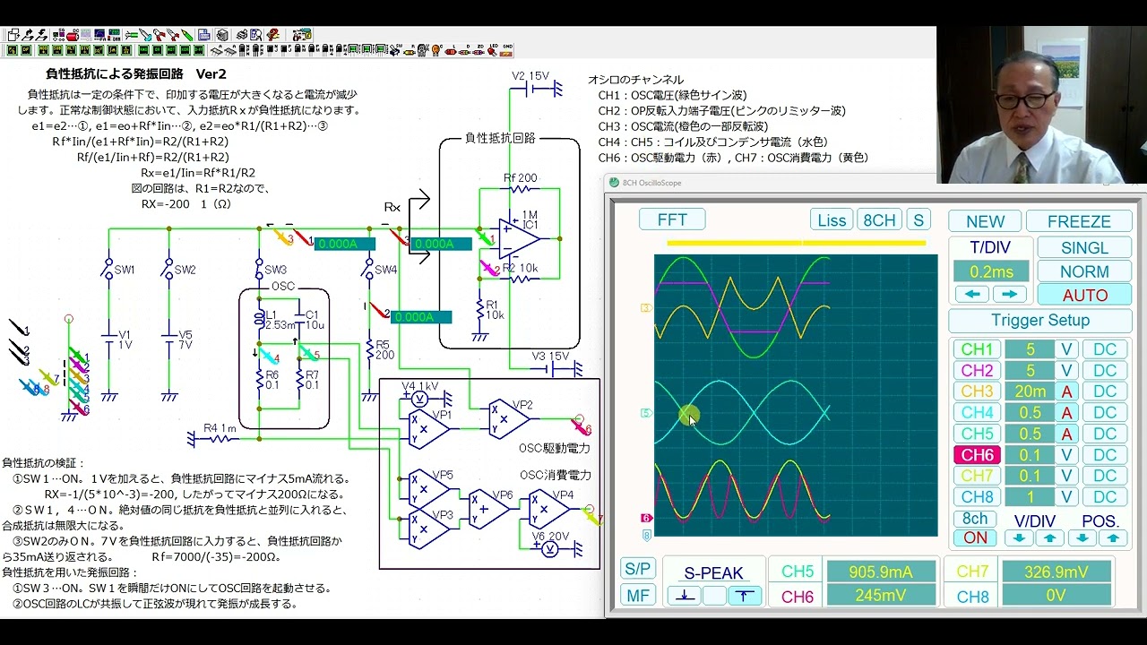
Task: Click the red DC source icon in the top toolbar
Action: 73,35
